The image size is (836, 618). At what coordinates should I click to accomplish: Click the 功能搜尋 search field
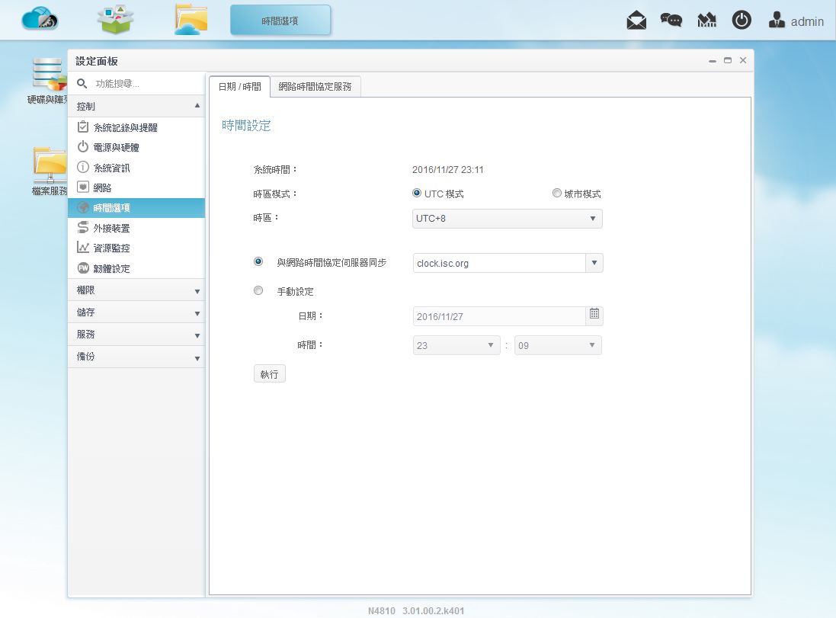148,84
